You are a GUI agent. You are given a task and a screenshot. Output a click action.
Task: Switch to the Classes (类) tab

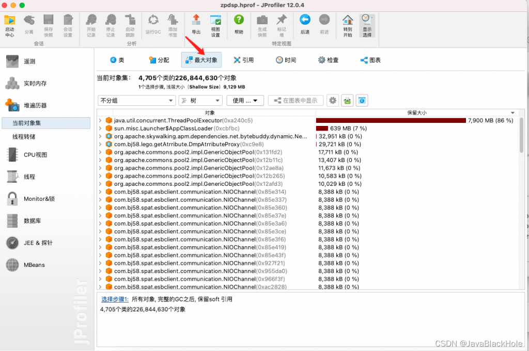tap(117, 60)
